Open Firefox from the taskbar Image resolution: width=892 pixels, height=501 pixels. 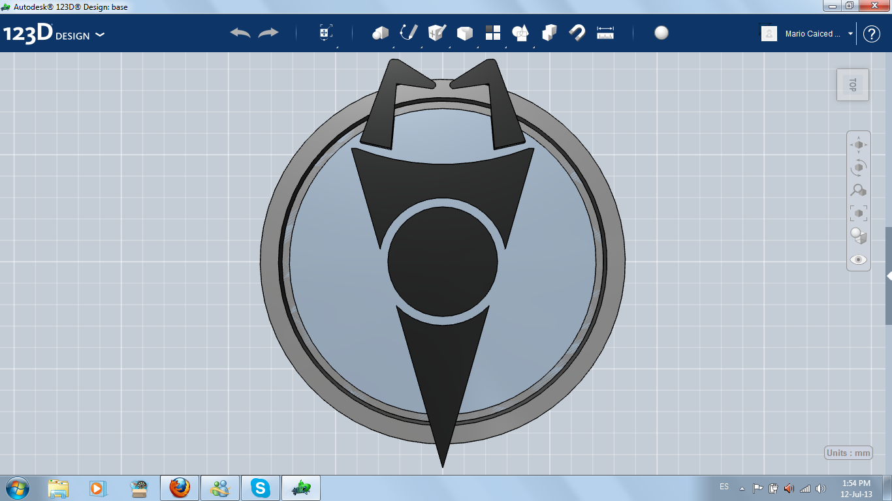pyautogui.click(x=180, y=488)
